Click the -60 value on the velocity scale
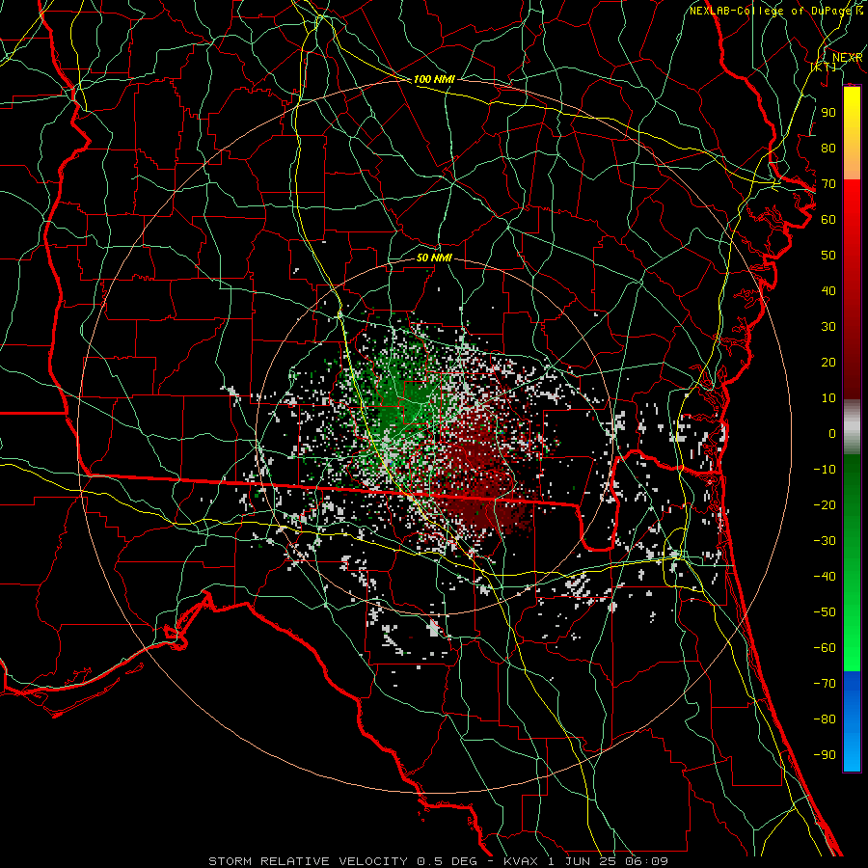The image size is (868, 868). (825, 648)
